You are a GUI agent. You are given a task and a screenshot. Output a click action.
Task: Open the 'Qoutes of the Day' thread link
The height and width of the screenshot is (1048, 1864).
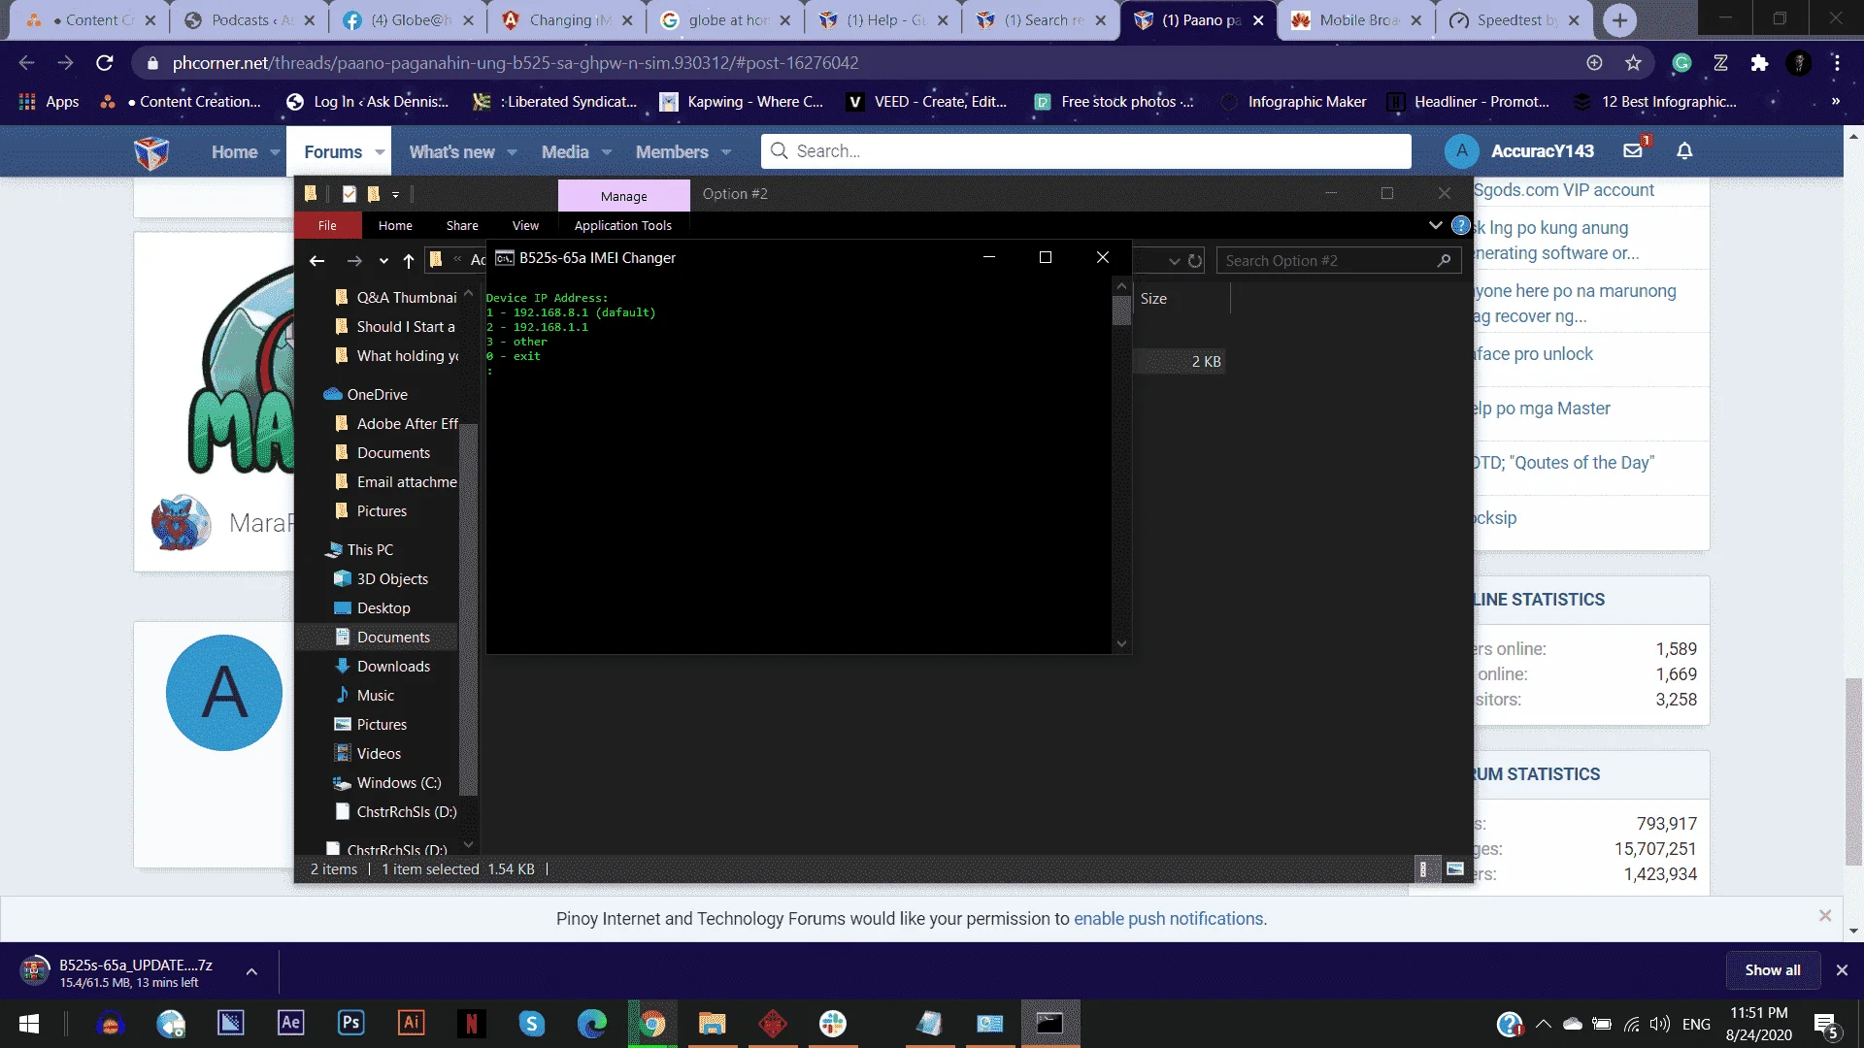pyautogui.click(x=1563, y=463)
